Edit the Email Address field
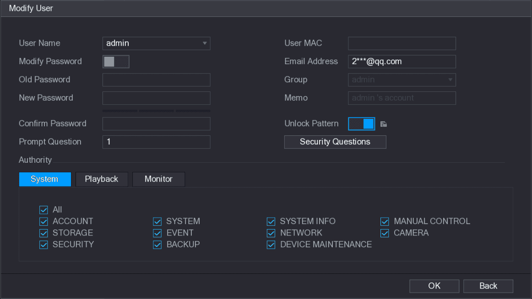 point(402,62)
